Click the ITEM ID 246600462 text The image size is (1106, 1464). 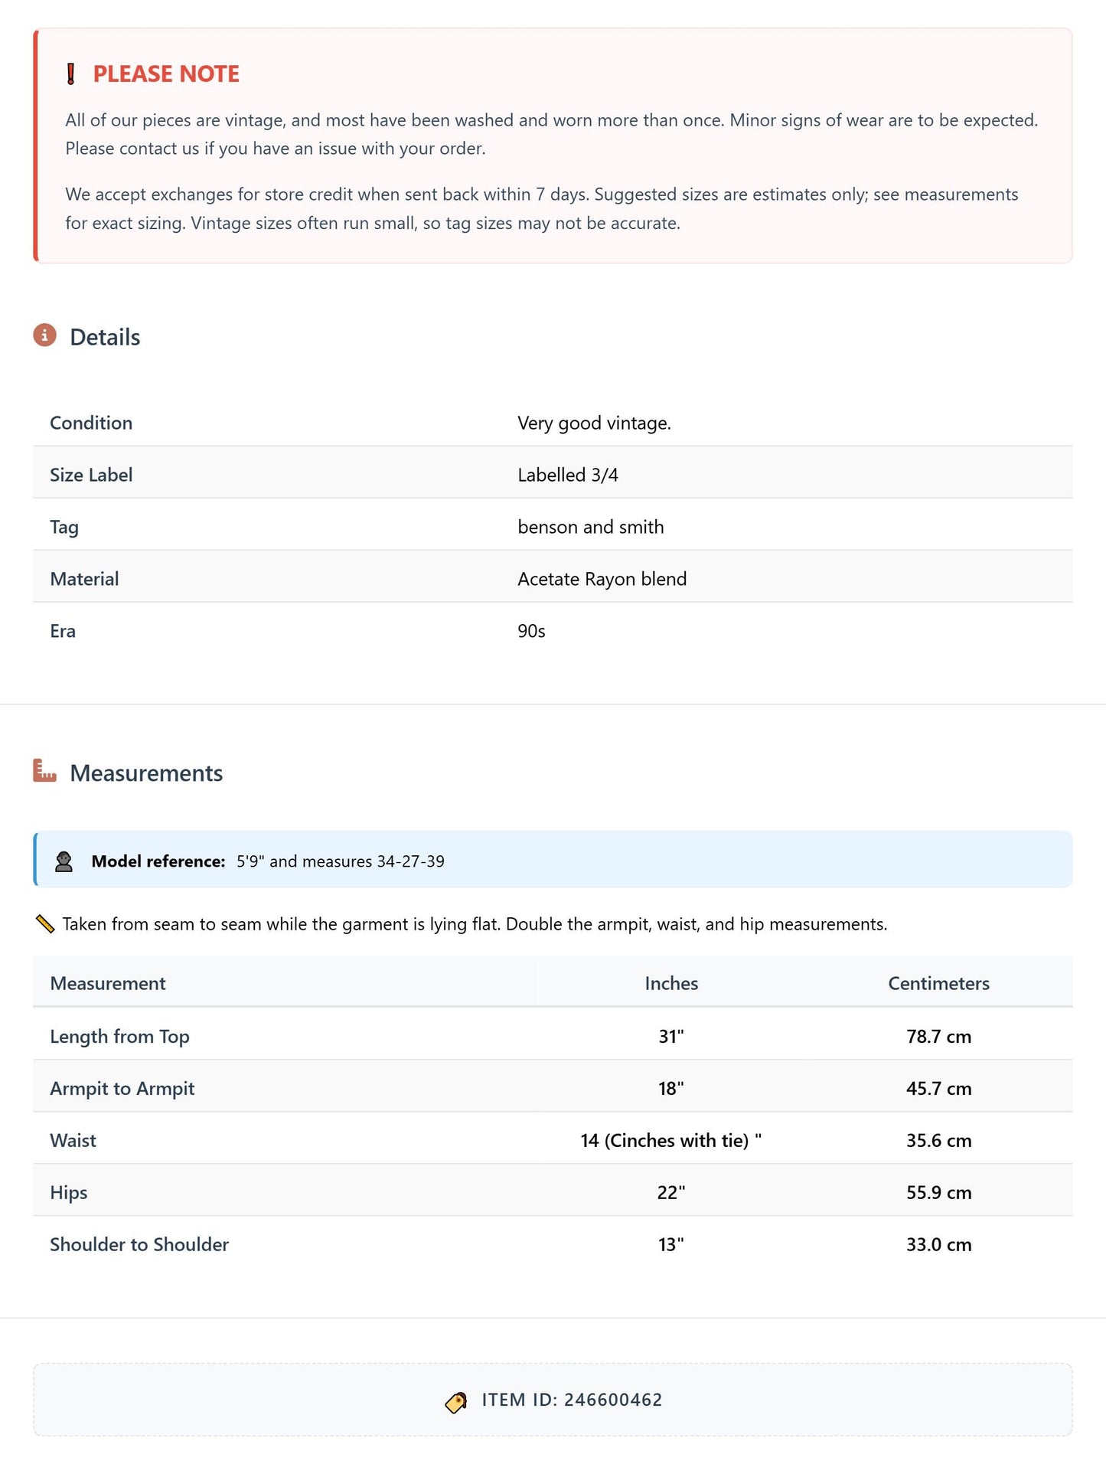point(572,1400)
